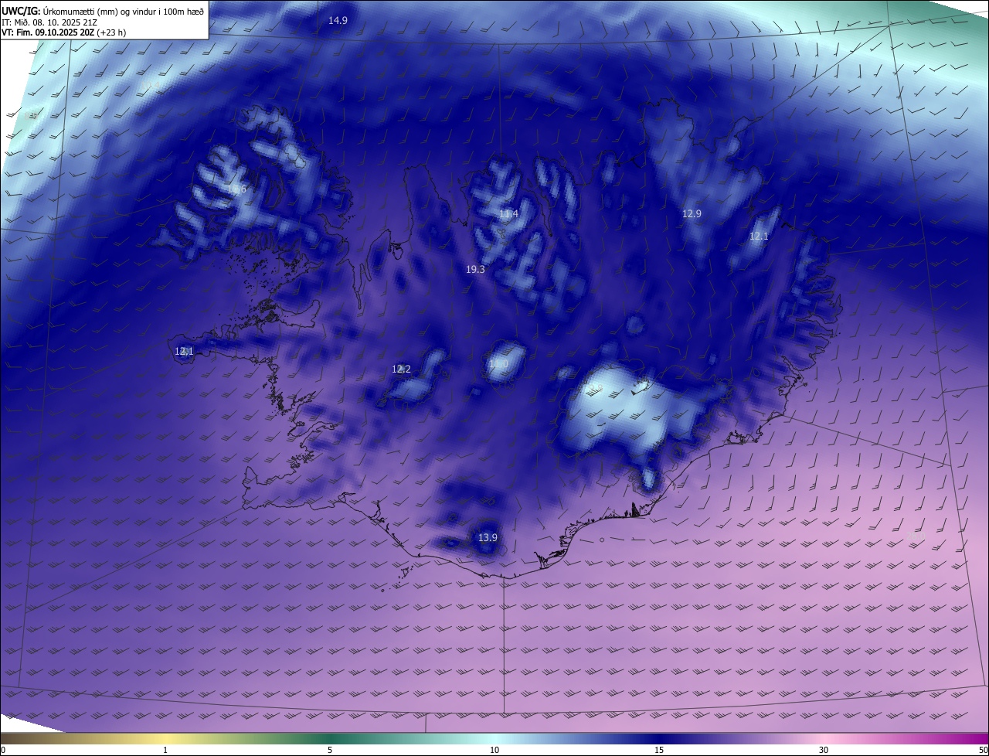989x756 pixels.
Task: Click the valid time line 'VT: Fim. 09.10.2025 20Z (+23 h)'
Action: (x=64, y=32)
